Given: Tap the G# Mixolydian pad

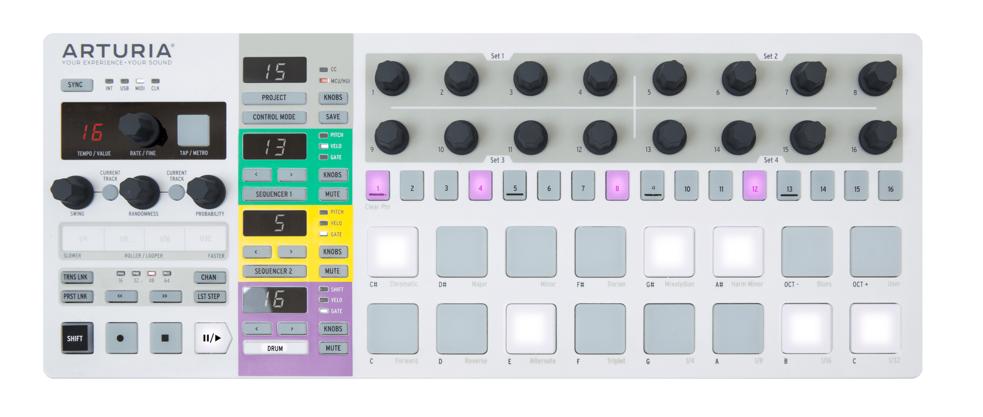Looking at the screenshot, I should click(669, 251).
